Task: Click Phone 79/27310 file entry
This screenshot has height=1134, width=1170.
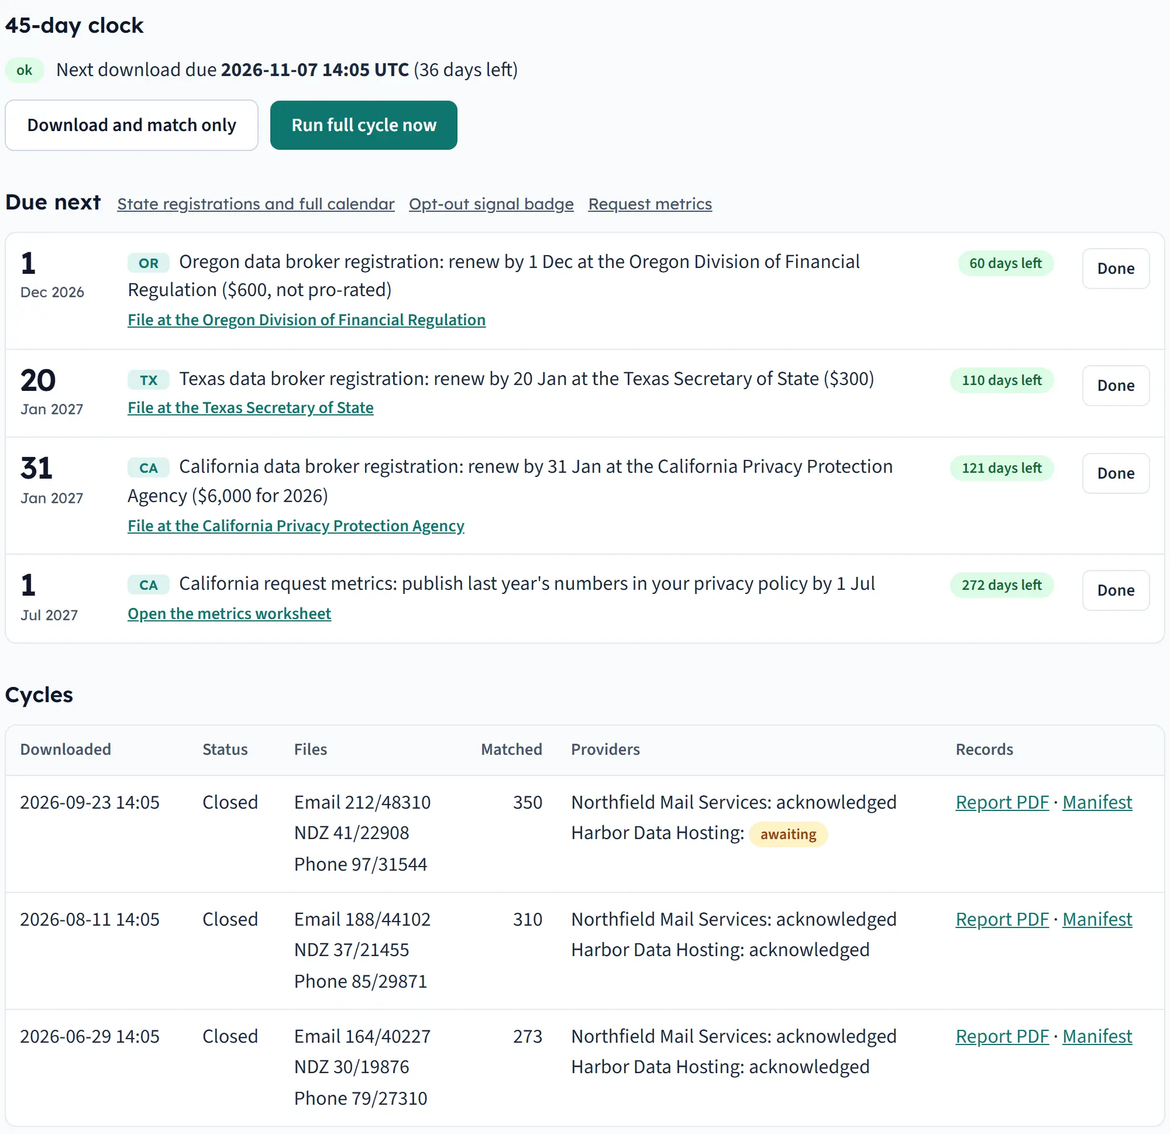Action: pyautogui.click(x=360, y=1098)
